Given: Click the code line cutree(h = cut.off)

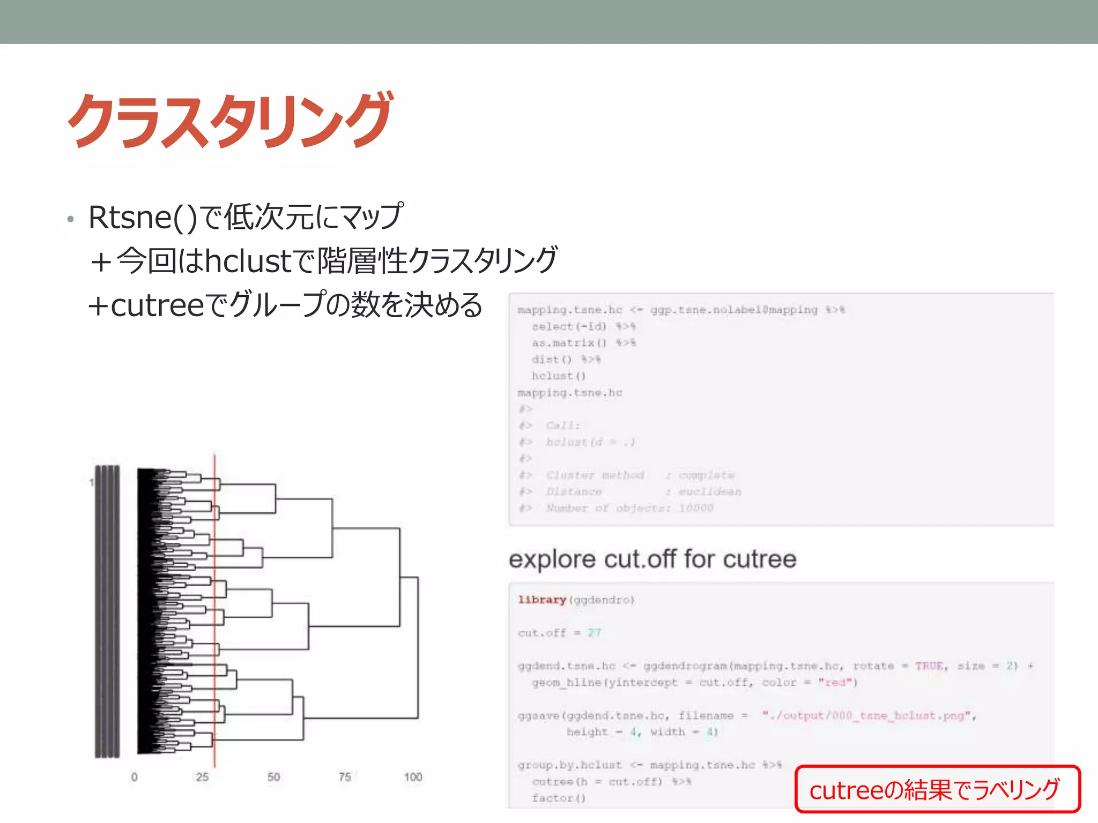Looking at the screenshot, I should click(611, 782).
